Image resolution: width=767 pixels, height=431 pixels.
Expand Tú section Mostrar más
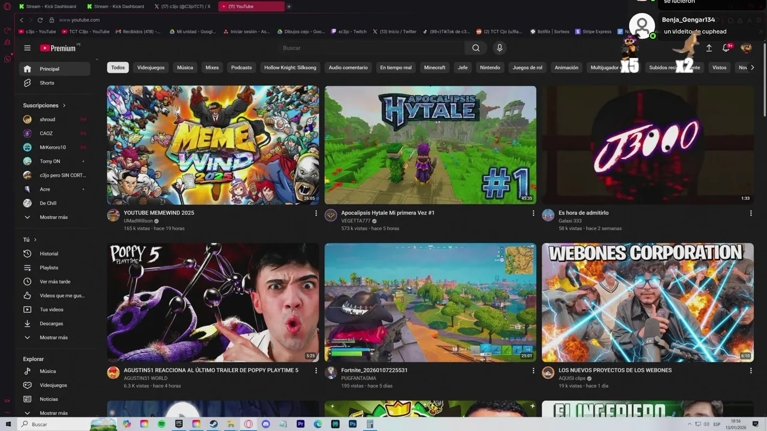pyautogui.click(x=55, y=338)
